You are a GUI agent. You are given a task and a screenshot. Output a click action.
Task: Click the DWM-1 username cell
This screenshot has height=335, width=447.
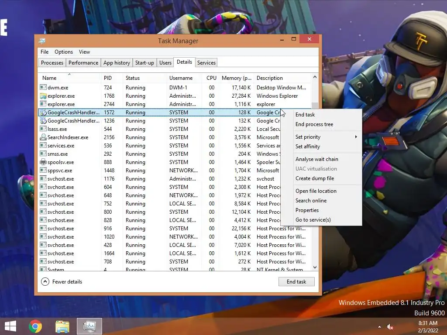pyautogui.click(x=178, y=87)
